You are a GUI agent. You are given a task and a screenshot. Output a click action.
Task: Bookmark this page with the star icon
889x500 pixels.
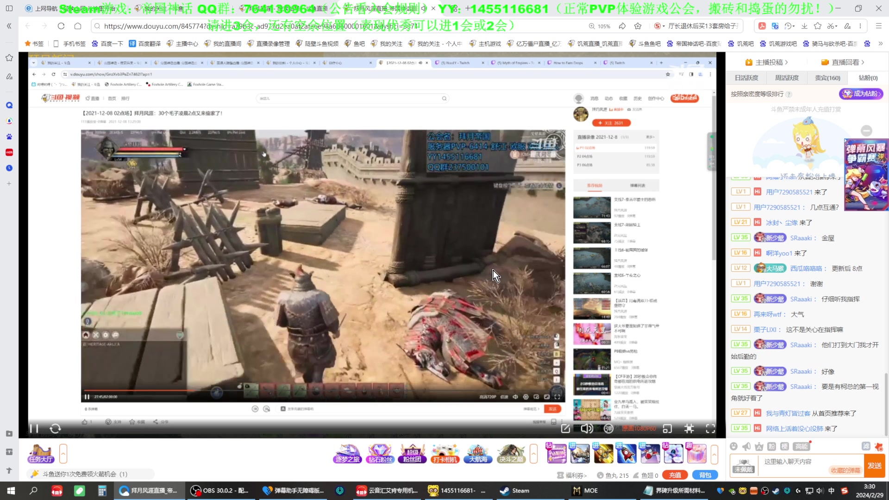(638, 26)
